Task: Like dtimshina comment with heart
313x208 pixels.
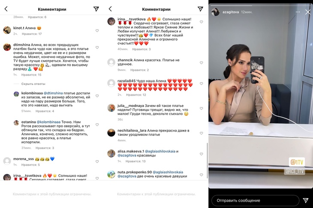Action: tap(97, 47)
